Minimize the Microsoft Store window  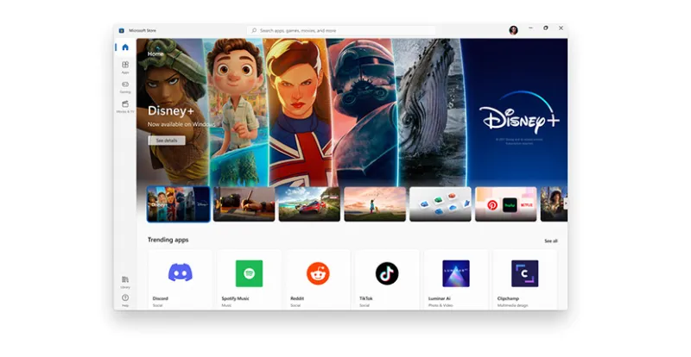pyautogui.click(x=530, y=28)
